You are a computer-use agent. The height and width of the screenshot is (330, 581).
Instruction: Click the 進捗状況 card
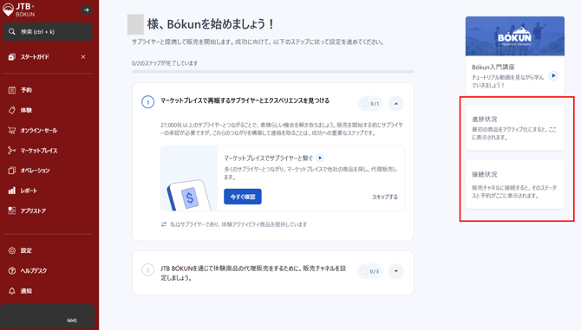[x=515, y=127]
